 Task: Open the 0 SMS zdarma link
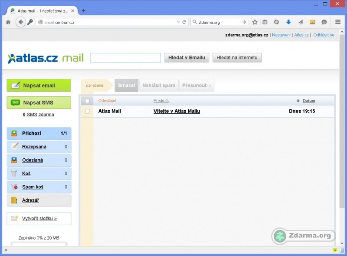pos(38,115)
